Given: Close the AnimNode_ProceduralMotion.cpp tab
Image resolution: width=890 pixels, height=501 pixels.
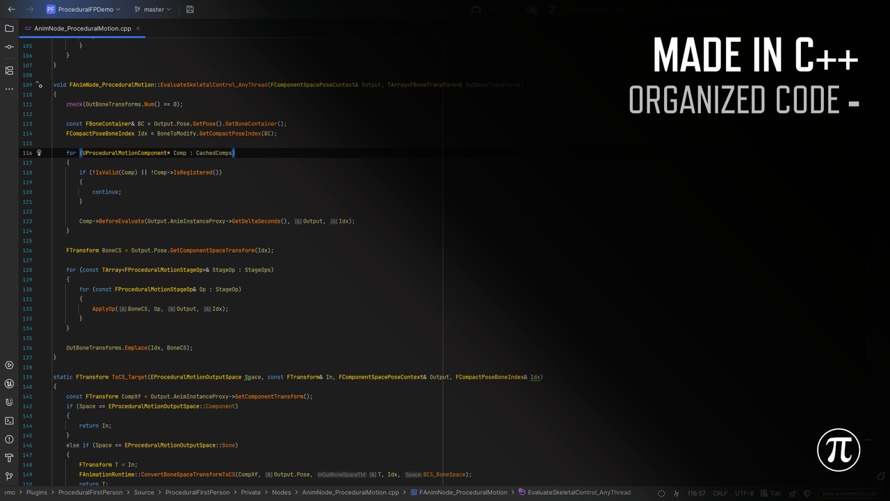Looking at the screenshot, I should pyautogui.click(x=138, y=29).
